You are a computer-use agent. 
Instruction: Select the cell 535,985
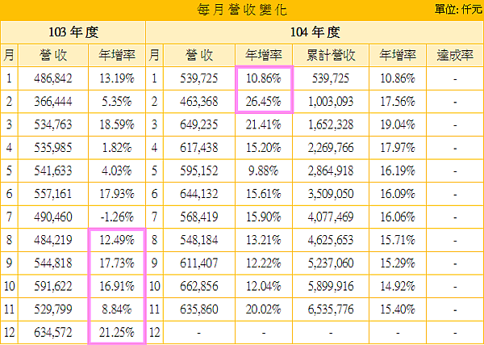click(53, 148)
